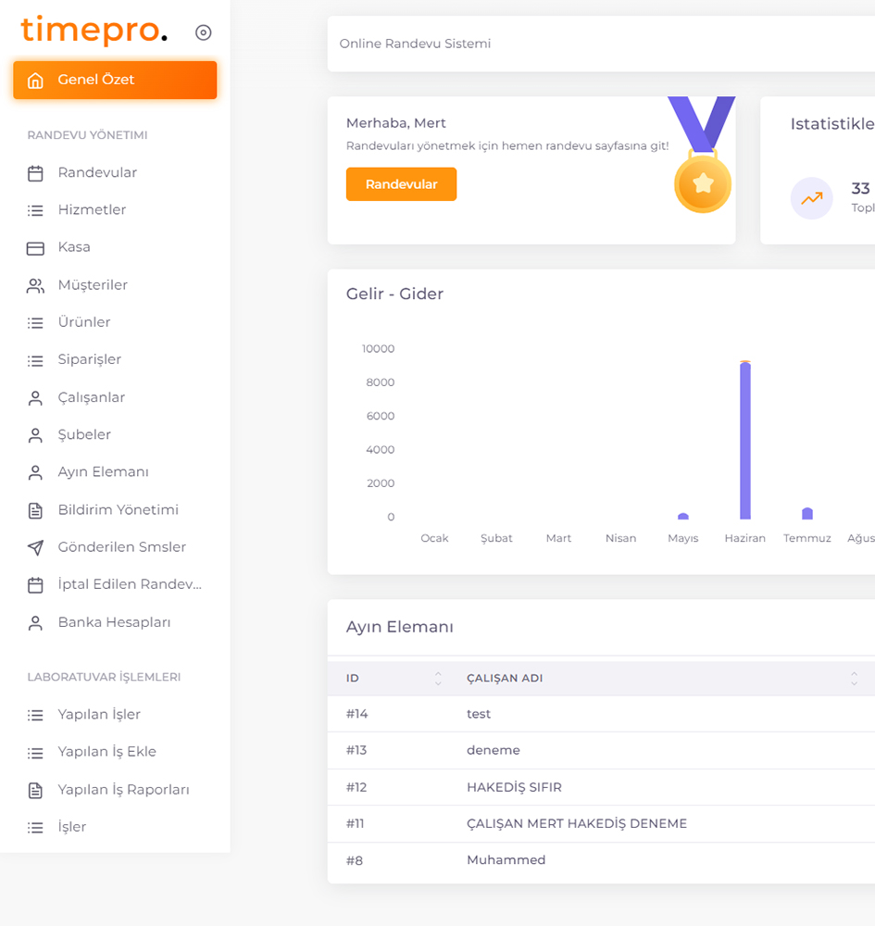The width and height of the screenshot is (875, 926).
Task: Click the Randevular calendar icon
Action: [35, 173]
